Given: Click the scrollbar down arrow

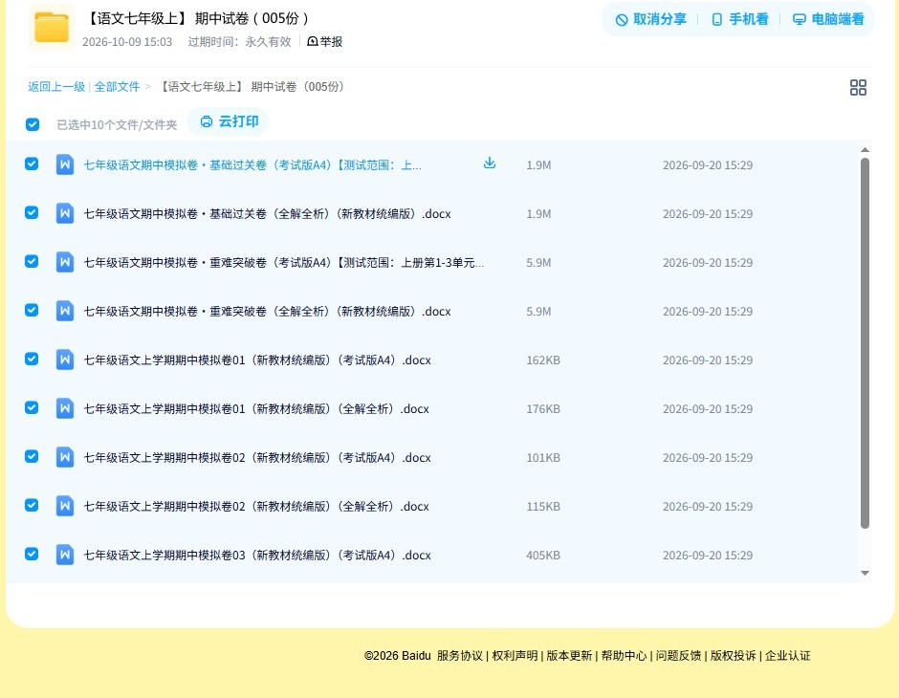Looking at the screenshot, I should pyautogui.click(x=866, y=573).
